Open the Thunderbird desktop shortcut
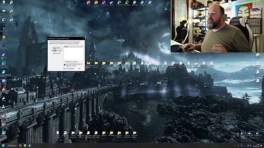This screenshot has height=148, width=264. [x=150, y=3]
